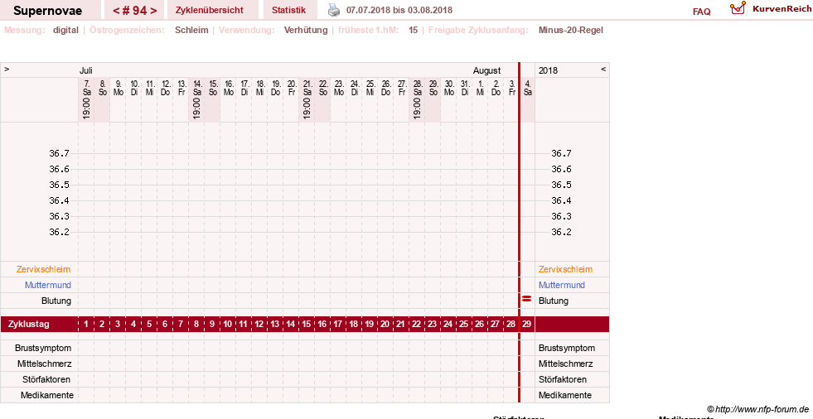
Task: Go to previous cycle arrow before #94
Action: point(116,11)
